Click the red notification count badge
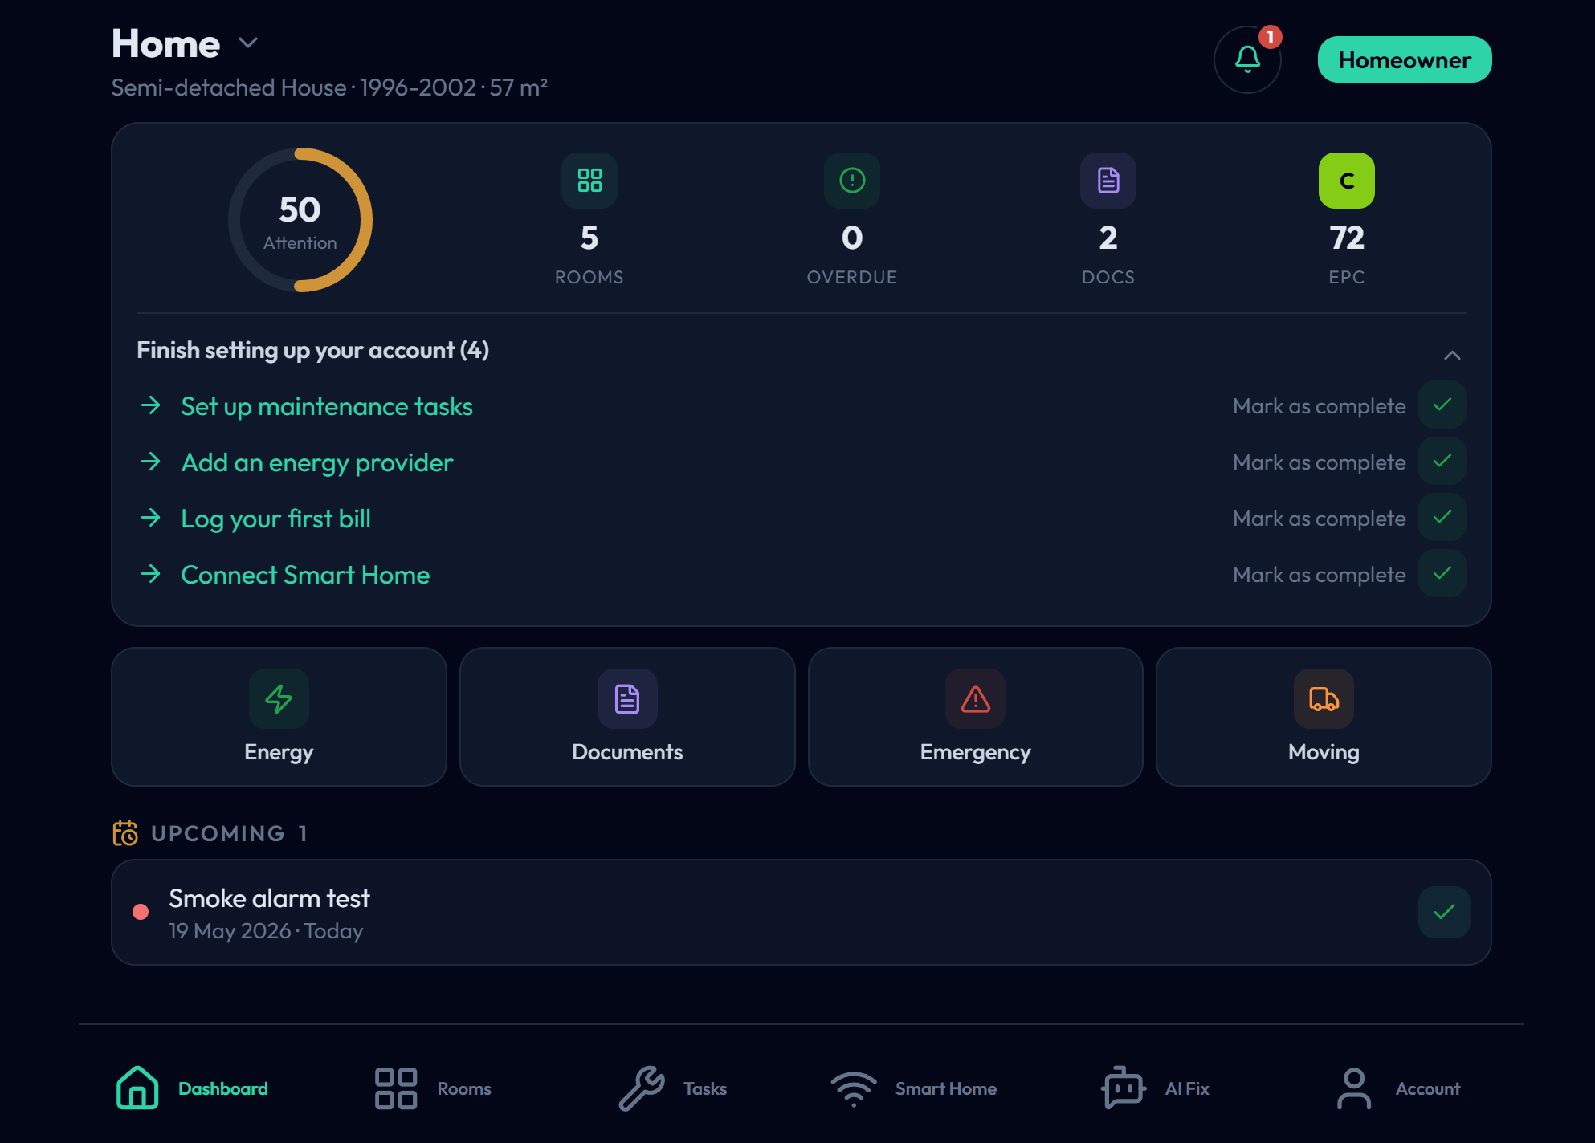This screenshot has height=1143, width=1595. [x=1270, y=37]
